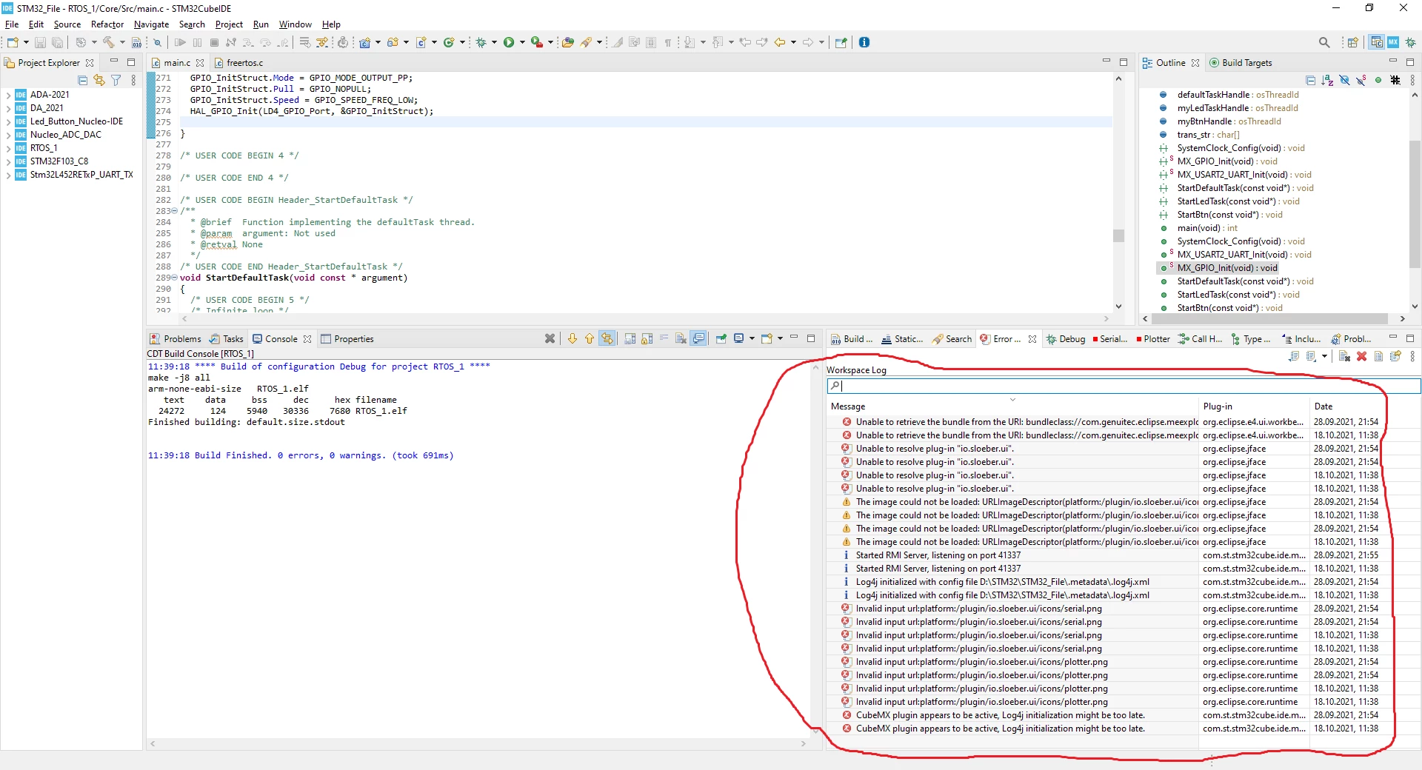
Task: Toggle alphabetical sorting in the Outline view
Action: 1326,80
